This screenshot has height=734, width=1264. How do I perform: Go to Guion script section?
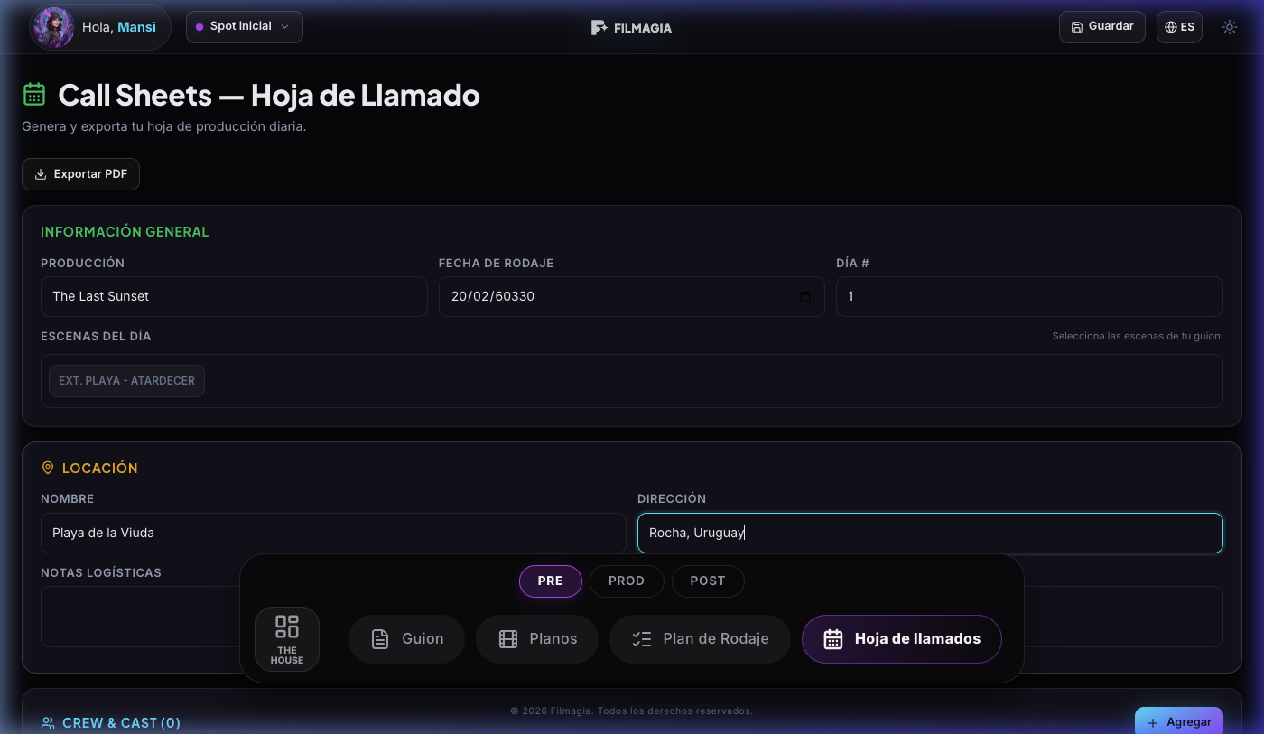[406, 639]
